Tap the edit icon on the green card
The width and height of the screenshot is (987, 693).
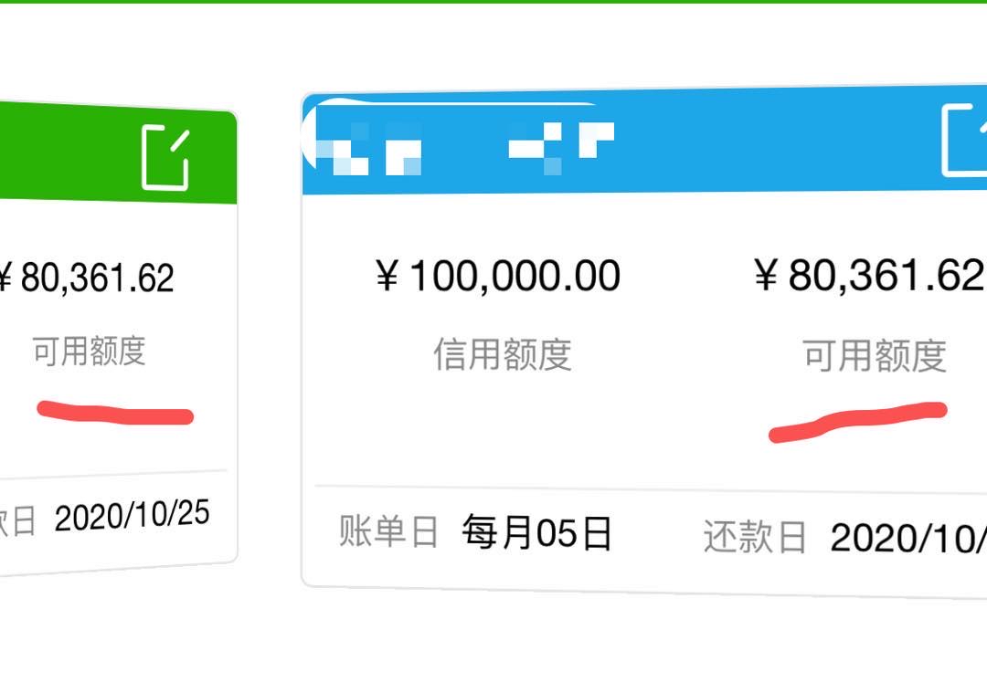165,158
